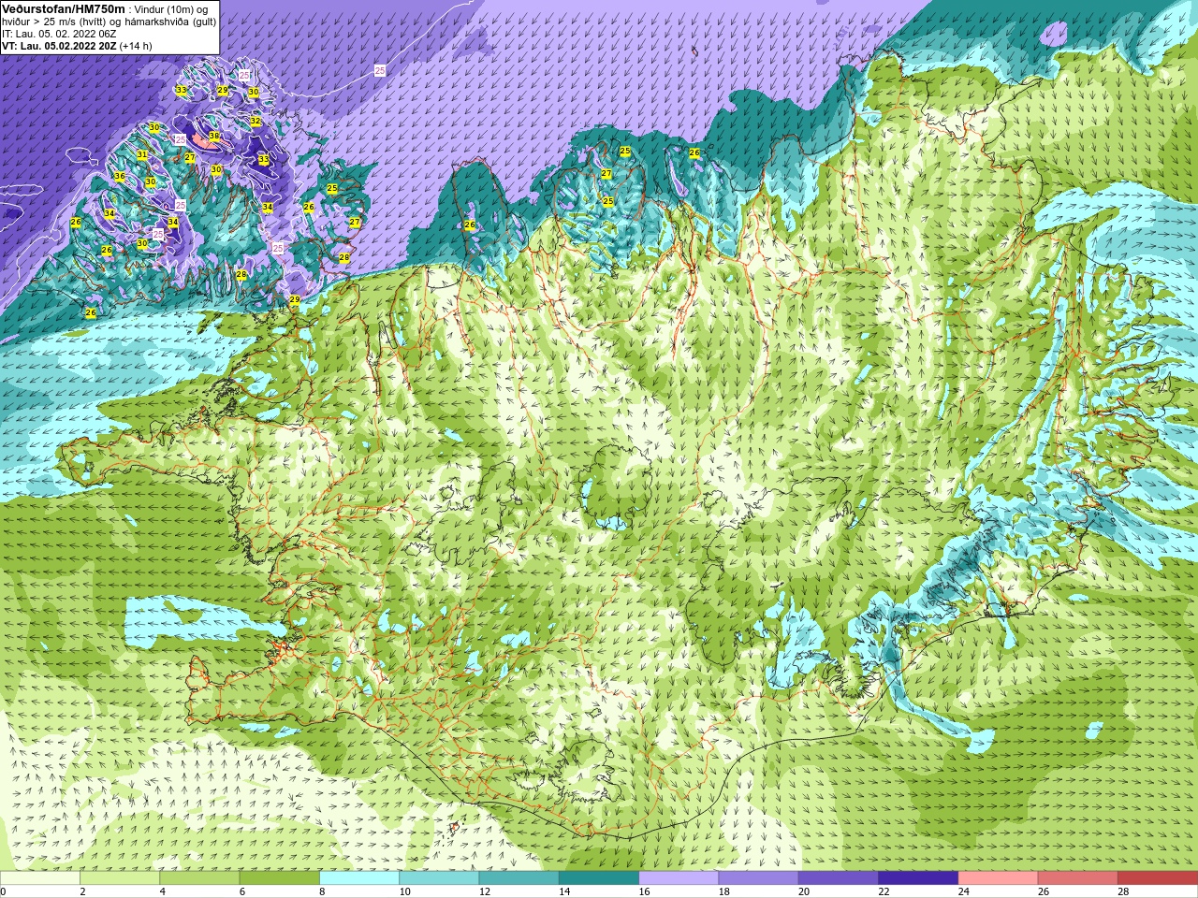Click the yellow gust label '31'
The width and height of the screenshot is (1198, 898).
pos(142,155)
